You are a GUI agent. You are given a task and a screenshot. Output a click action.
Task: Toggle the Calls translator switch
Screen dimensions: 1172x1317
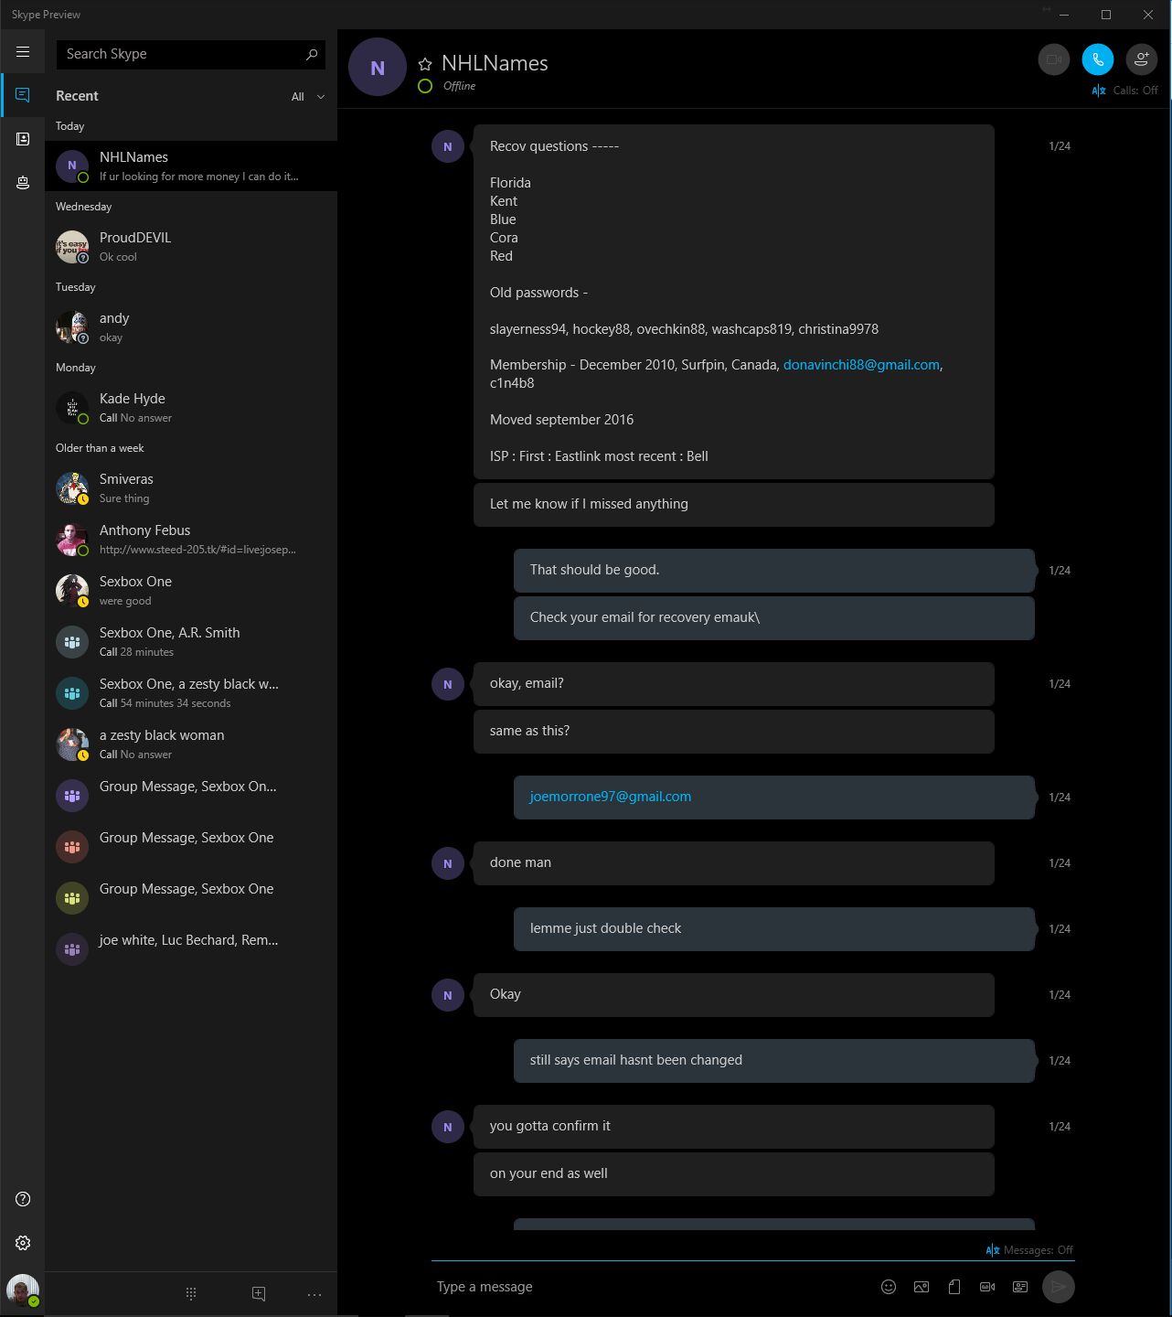click(x=1125, y=91)
